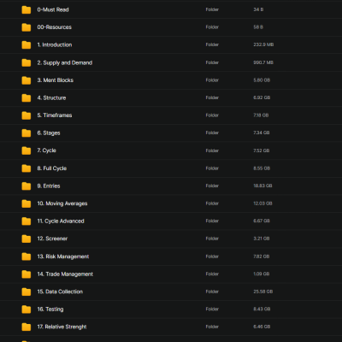Open the '15. Data Collection' name
This screenshot has height=342, width=342.
tap(60, 292)
